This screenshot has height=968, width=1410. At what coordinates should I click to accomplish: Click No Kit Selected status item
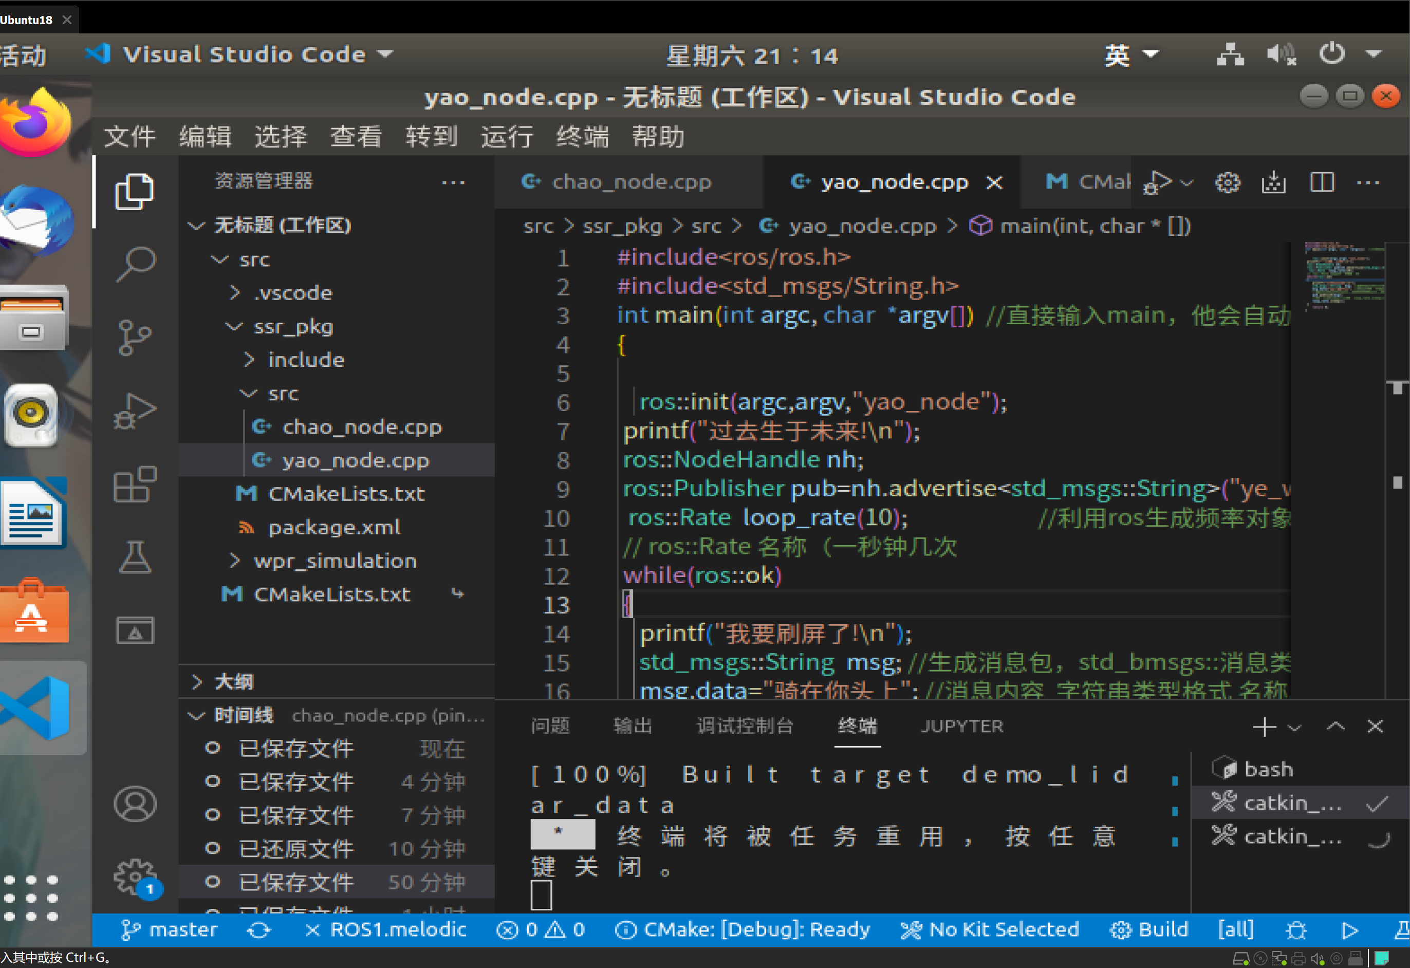pos(990,930)
